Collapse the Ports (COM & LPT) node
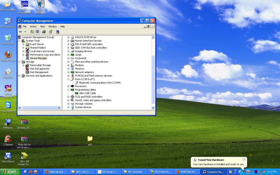This screenshot has width=280, height=175. click(x=68, y=79)
